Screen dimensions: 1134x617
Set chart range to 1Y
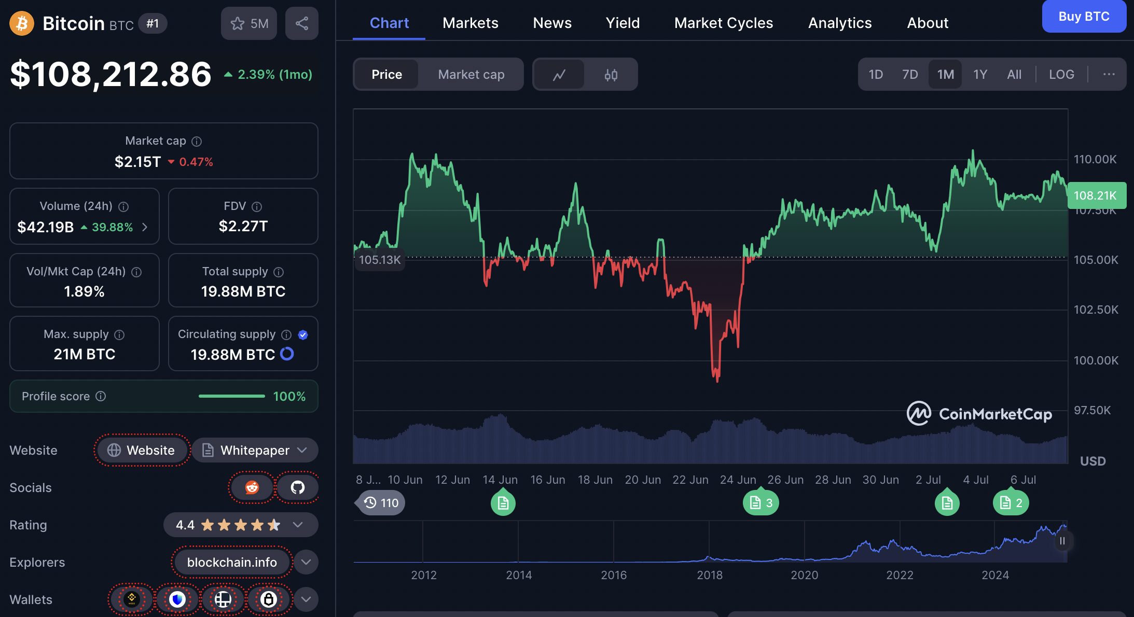(980, 74)
